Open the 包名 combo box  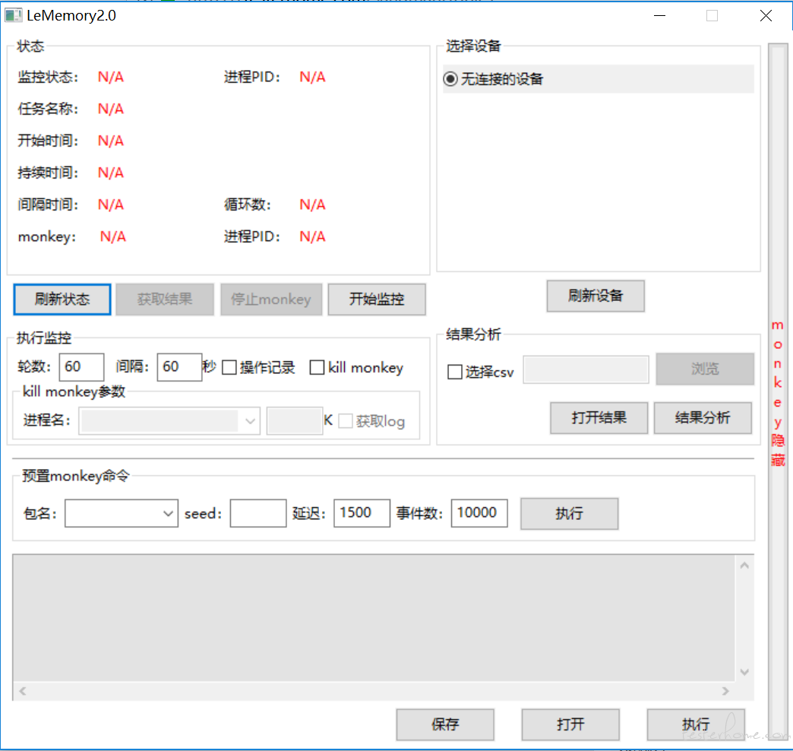click(x=122, y=514)
